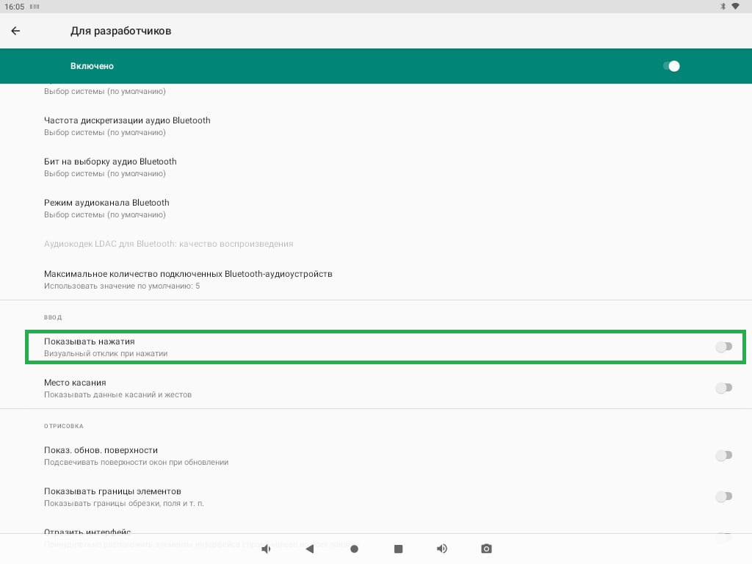Tap the Wi-Fi icon in status bar
This screenshot has width=752, height=564.
736,6
